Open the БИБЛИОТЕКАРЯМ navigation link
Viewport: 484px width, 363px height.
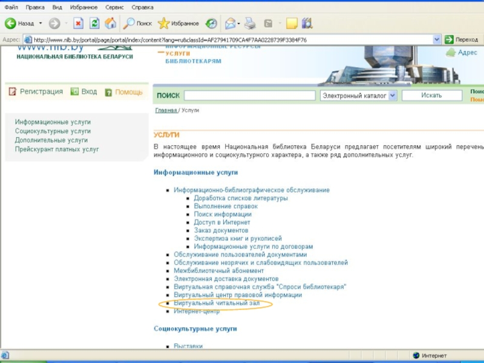click(x=193, y=61)
